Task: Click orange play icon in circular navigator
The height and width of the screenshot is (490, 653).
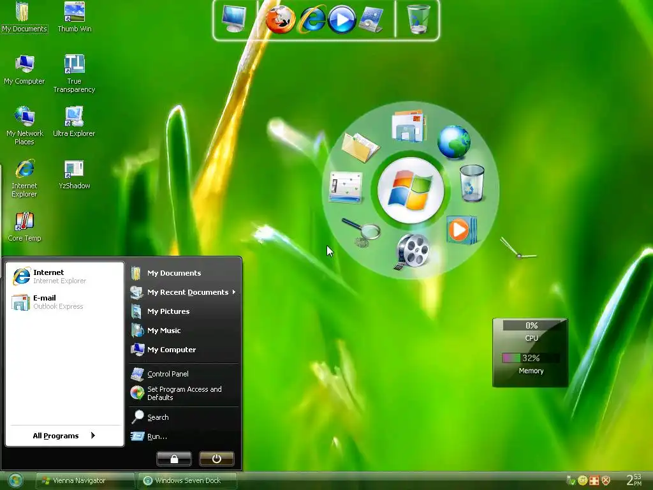Action: click(x=462, y=230)
